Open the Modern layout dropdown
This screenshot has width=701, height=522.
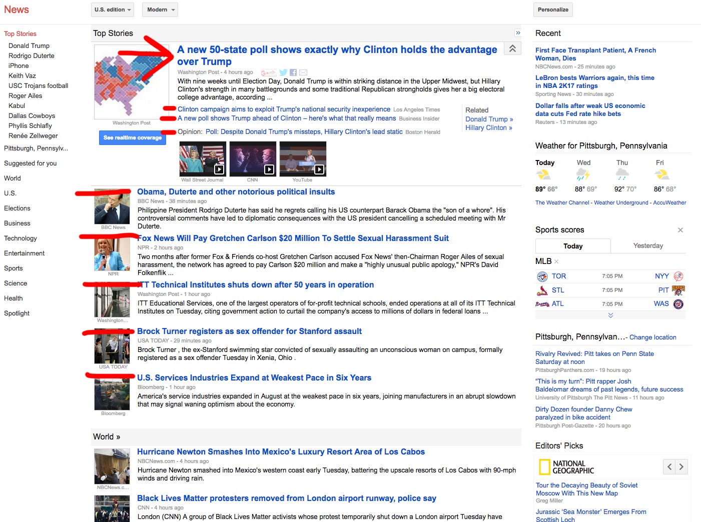pyautogui.click(x=160, y=9)
